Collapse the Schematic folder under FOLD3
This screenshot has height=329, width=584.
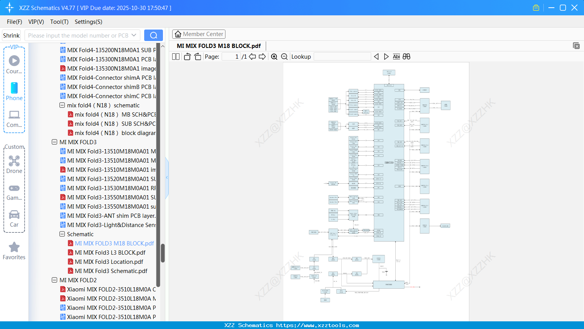pyautogui.click(x=62, y=234)
